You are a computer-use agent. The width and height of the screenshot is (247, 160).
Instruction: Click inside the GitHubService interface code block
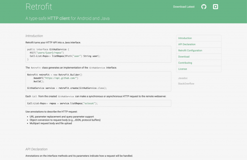click(x=98, y=54)
